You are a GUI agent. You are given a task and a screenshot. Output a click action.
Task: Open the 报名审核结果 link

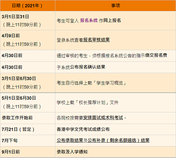click(x=96, y=40)
